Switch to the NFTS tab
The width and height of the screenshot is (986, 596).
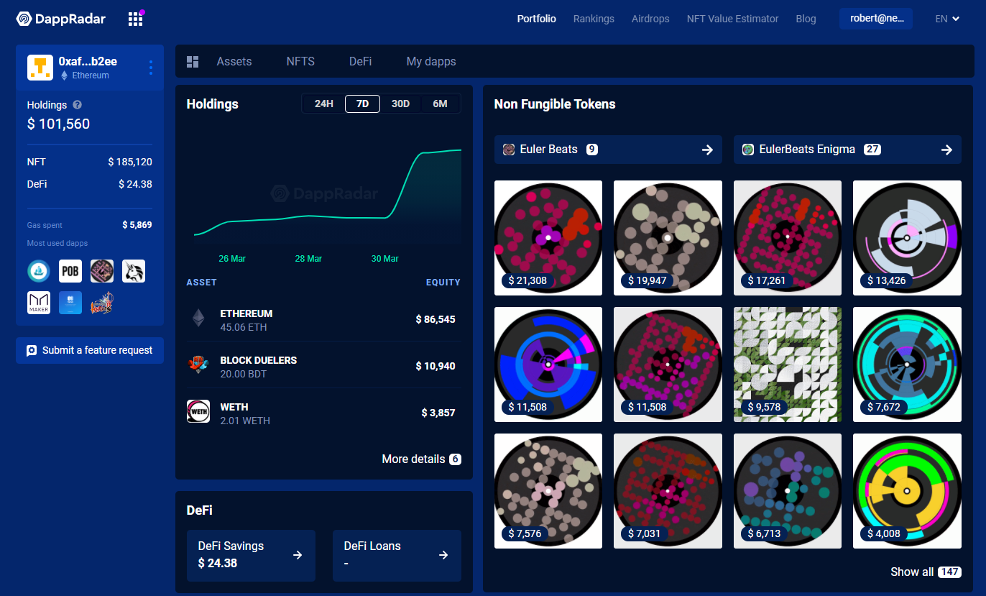pos(300,62)
